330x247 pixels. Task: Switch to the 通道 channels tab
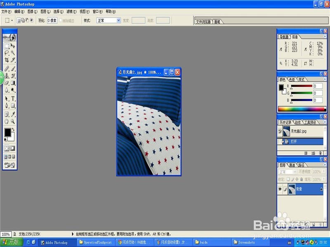292,165
